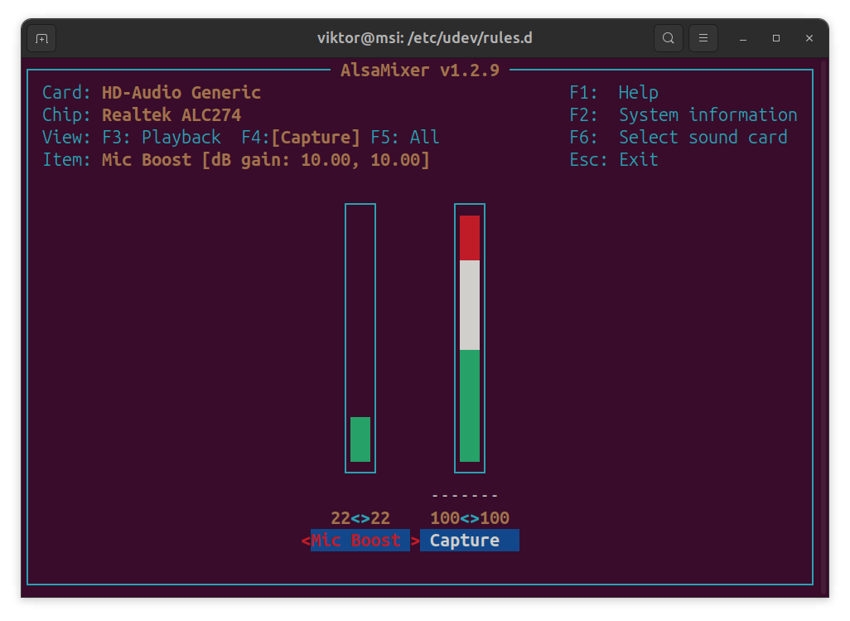
Task: Switch to F5 All view
Action: (404, 138)
